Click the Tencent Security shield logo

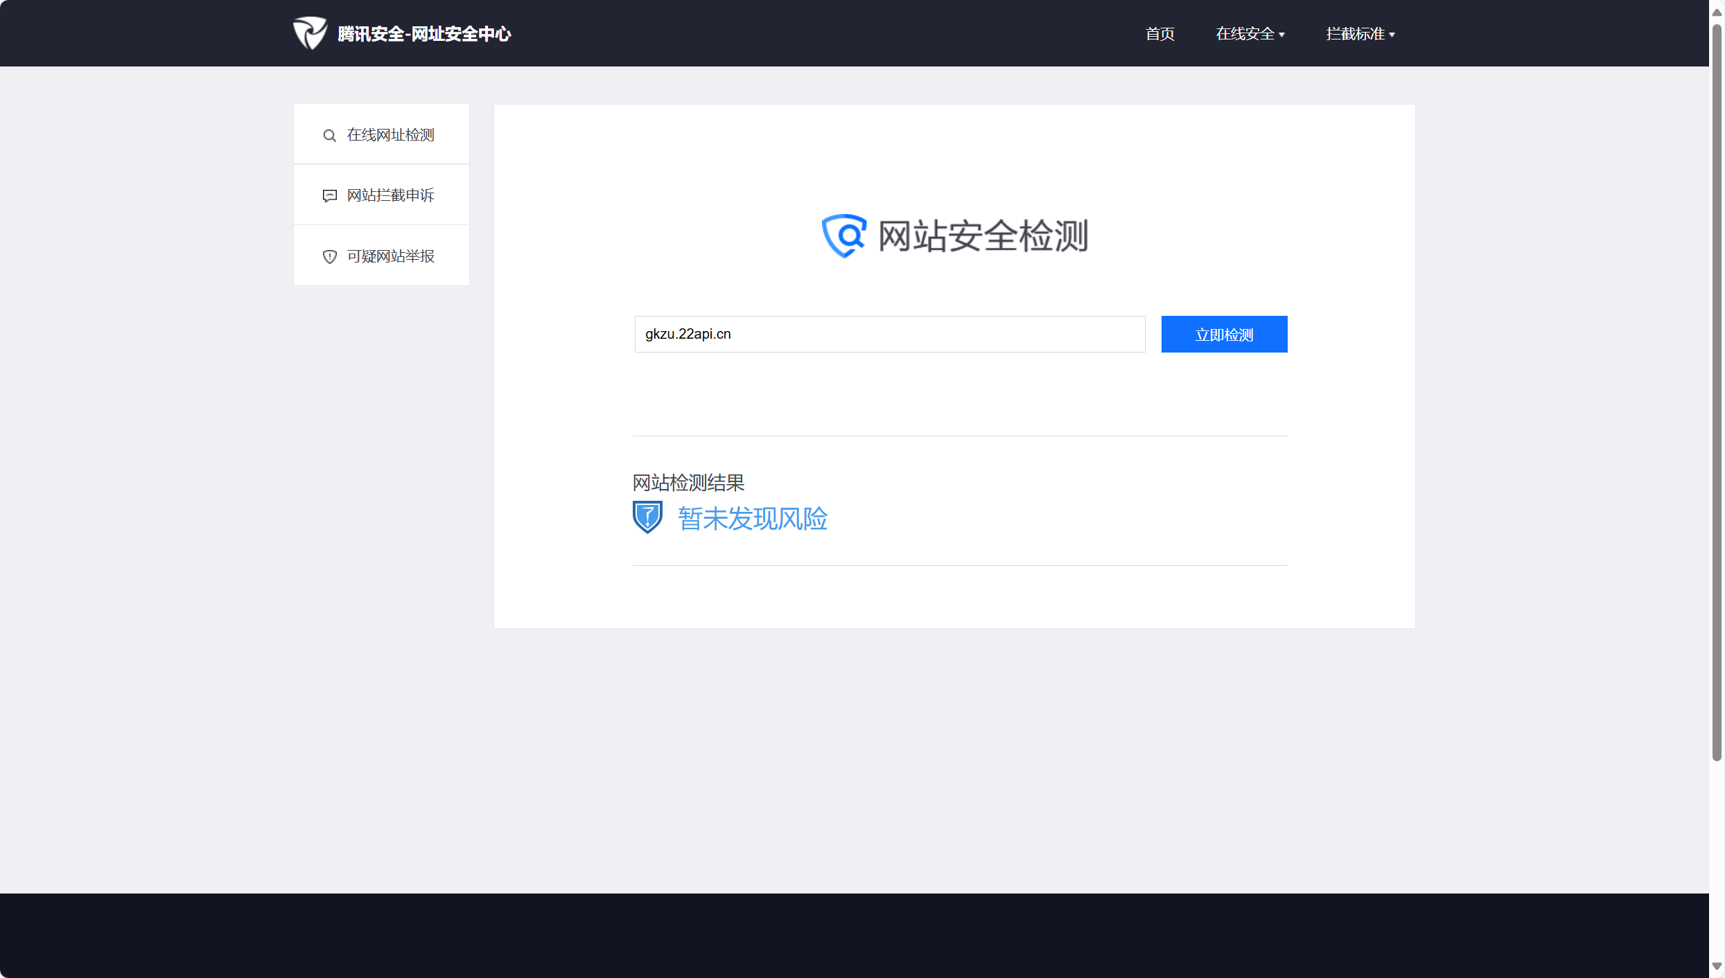(309, 33)
